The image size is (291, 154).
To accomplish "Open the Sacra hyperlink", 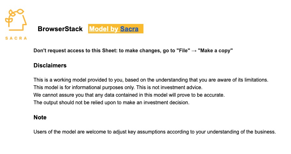I will [129, 29].
